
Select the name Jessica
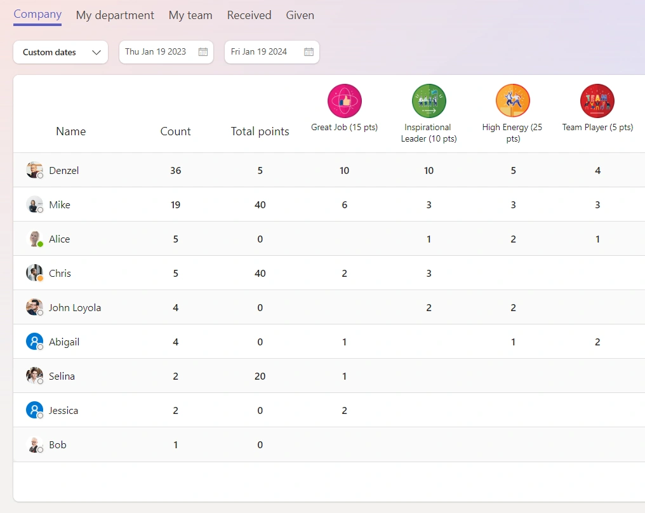(x=63, y=411)
